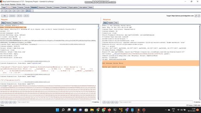This screenshot has height=113, width=201.
Task: Open the history dropdown beside the back arrow
Action: click(21, 16)
